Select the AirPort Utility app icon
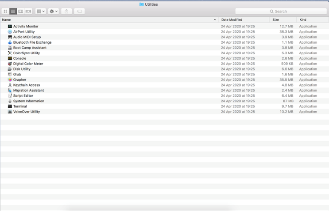 tap(10, 32)
